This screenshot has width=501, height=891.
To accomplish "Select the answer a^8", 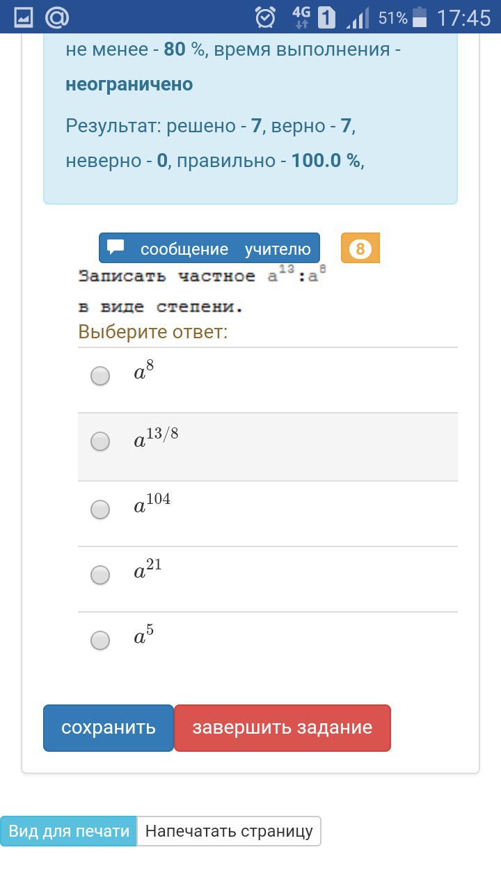I will (x=100, y=375).
